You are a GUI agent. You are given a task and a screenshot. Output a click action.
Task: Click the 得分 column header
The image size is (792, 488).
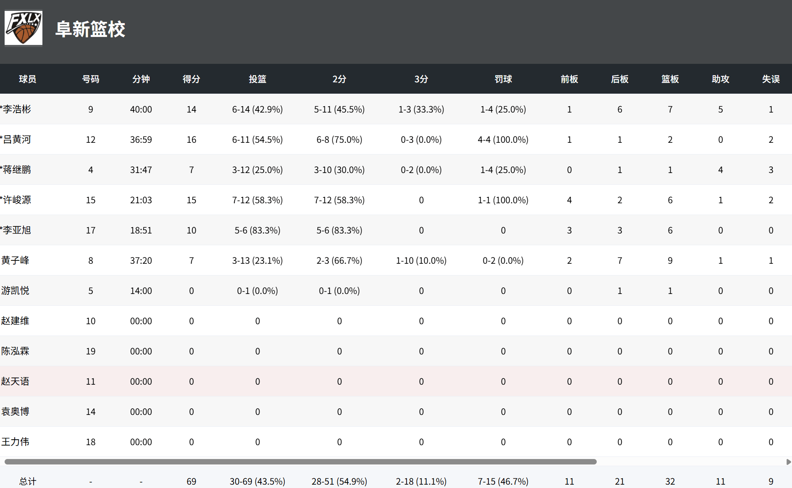pos(191,79)
